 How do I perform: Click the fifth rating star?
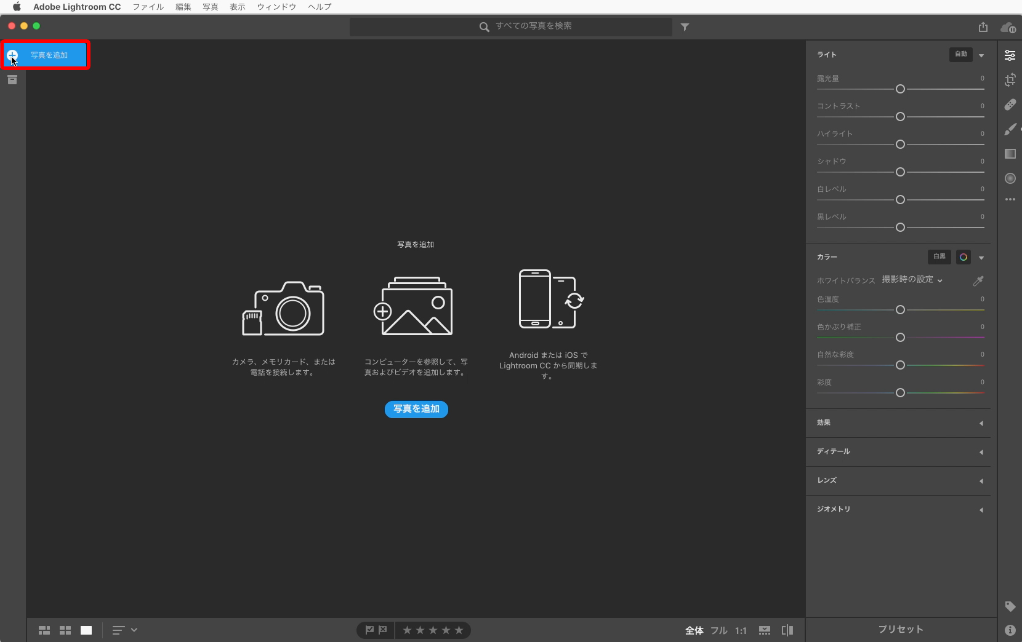click(x=459, y=630)
